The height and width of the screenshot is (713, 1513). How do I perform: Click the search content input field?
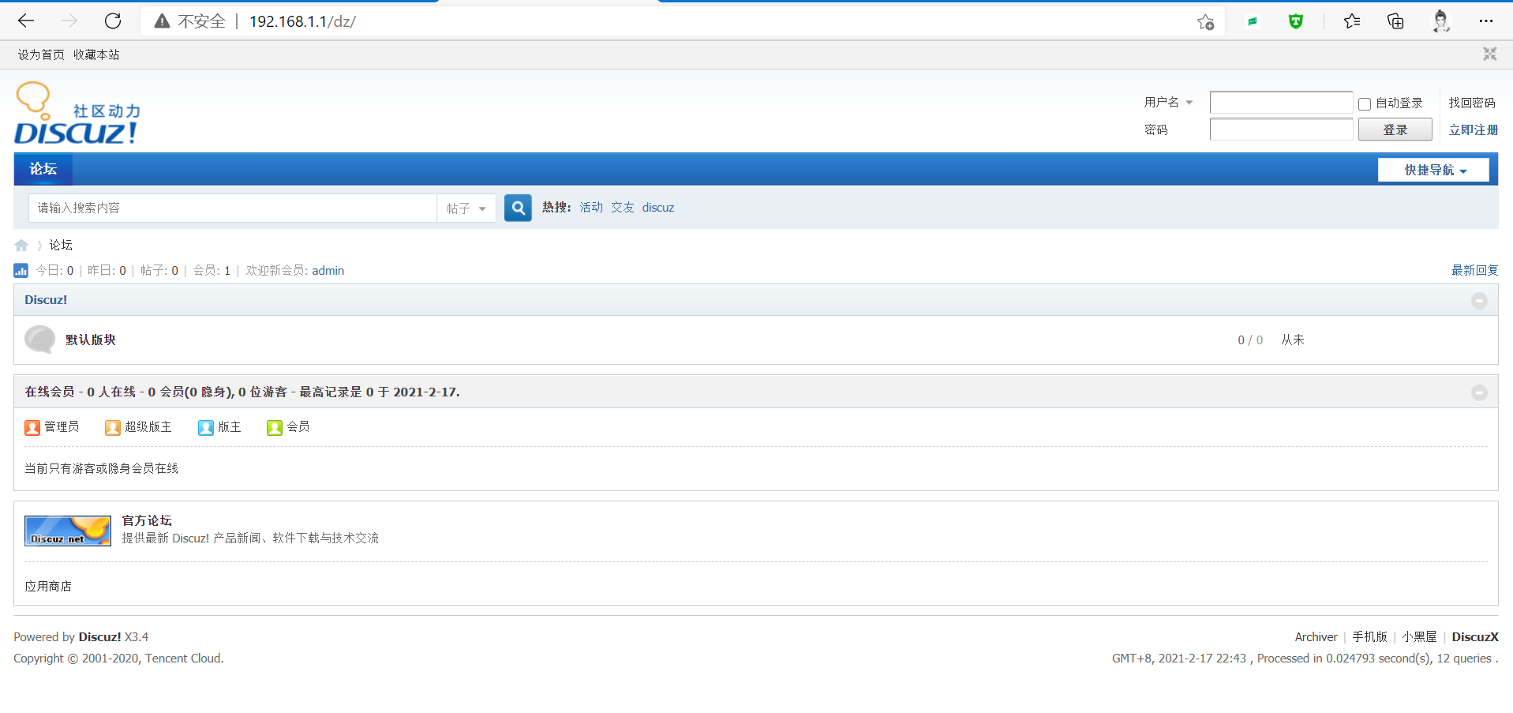(x=233, y=208)
